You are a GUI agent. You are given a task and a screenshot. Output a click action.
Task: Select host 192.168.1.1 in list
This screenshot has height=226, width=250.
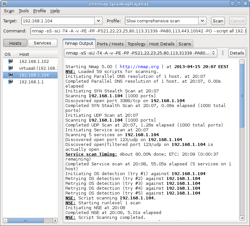30,82
